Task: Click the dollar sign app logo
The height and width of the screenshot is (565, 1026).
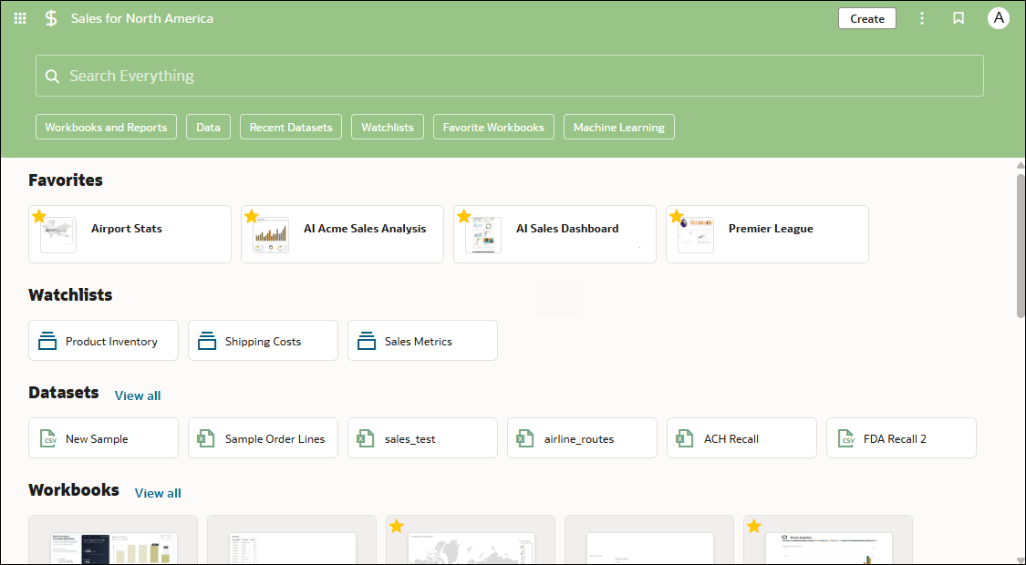Action: [x=51, y=18]
